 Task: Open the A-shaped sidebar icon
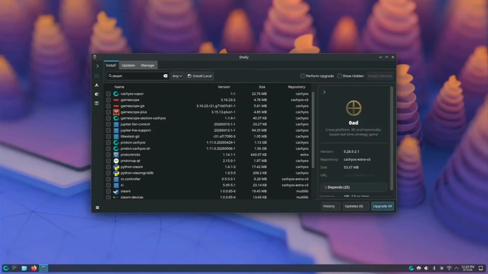tap(97, 85)
